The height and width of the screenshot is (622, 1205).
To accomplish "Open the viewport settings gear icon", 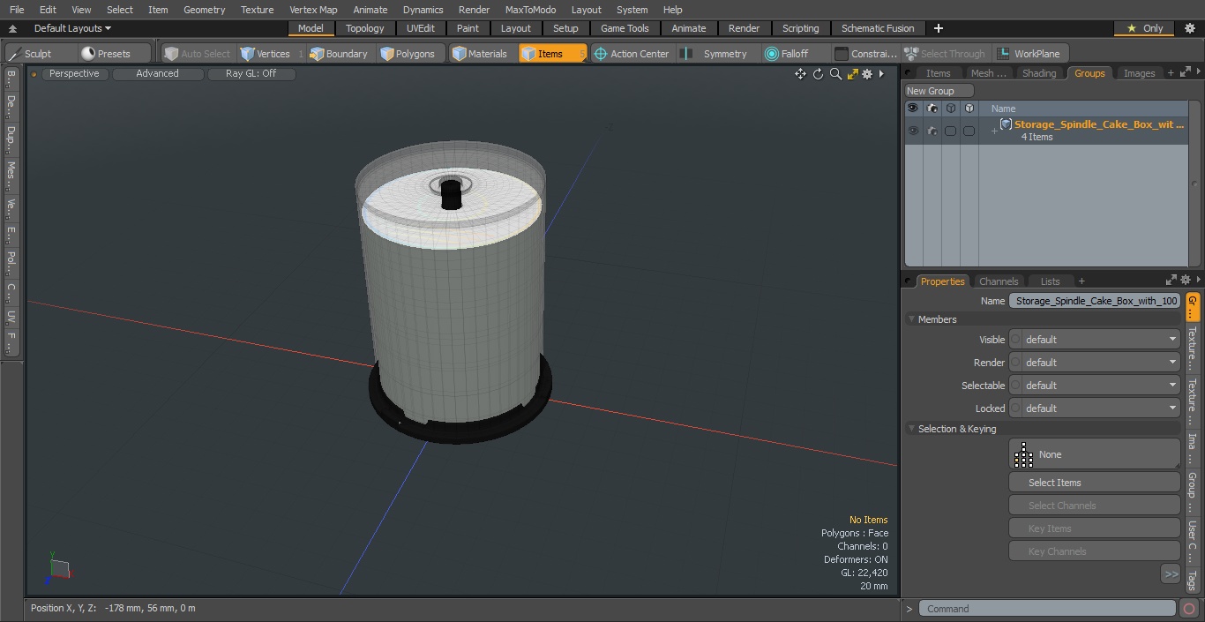I will tap(867, 74).
